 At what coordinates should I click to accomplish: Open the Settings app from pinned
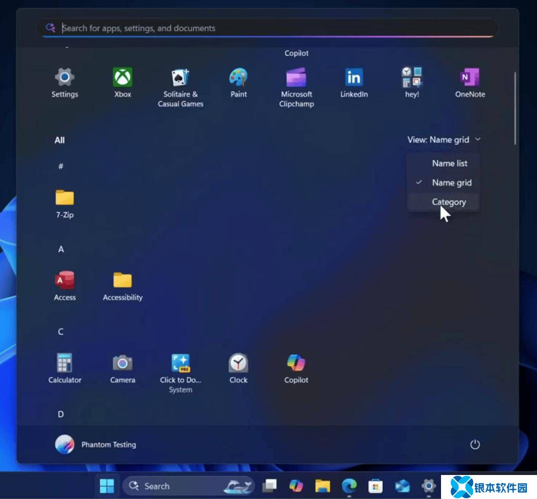[65, 83]
